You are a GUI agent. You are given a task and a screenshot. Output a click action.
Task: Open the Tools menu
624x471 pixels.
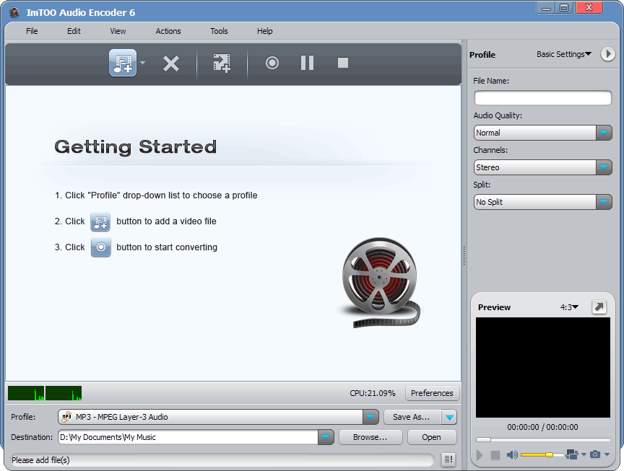(219, 31)
